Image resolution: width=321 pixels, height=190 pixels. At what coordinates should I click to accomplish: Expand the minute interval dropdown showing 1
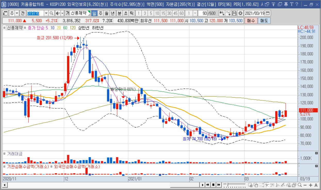point(195,13)
